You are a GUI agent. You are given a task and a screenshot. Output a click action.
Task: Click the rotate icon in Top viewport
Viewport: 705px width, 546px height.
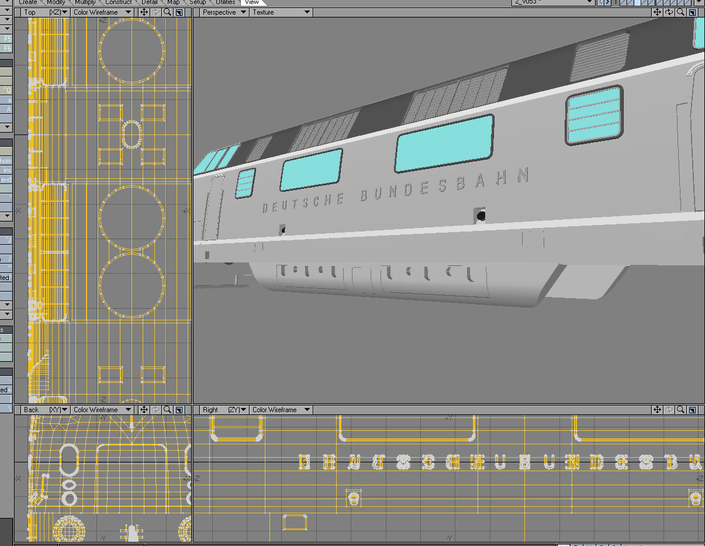[x=155, y=12]
